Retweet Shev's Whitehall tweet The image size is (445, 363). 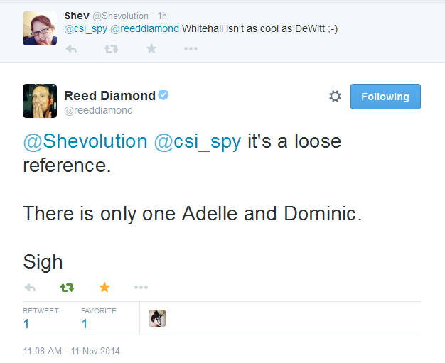point(111,49)
